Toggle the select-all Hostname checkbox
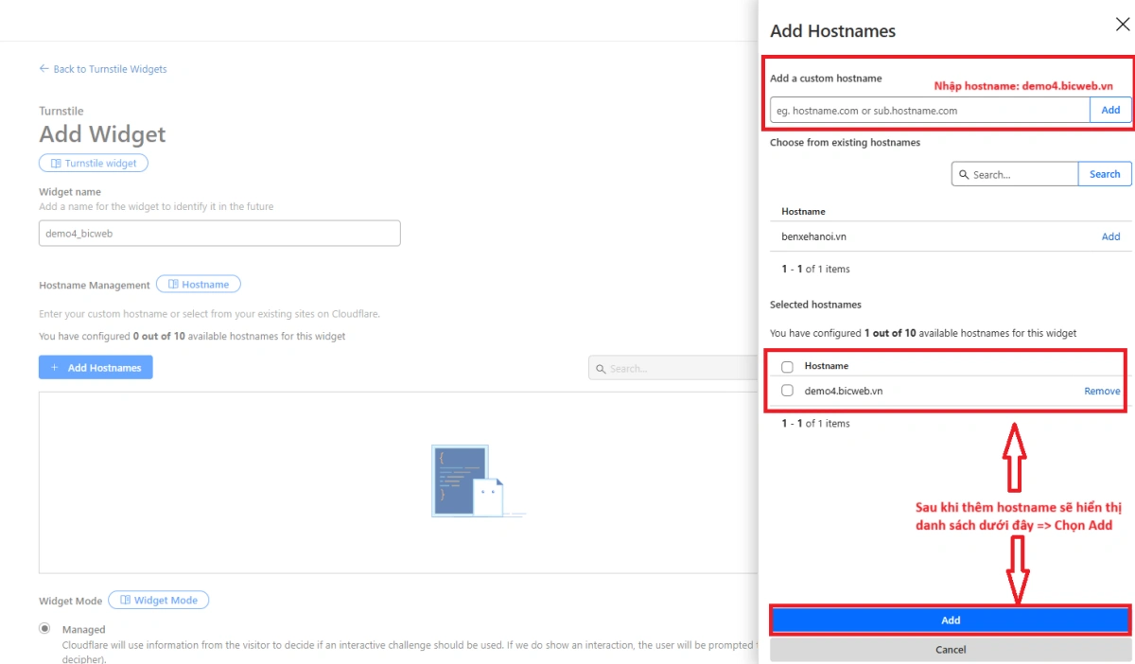Viewport: 1135px width, 664px height. click(x=787, y=366)
